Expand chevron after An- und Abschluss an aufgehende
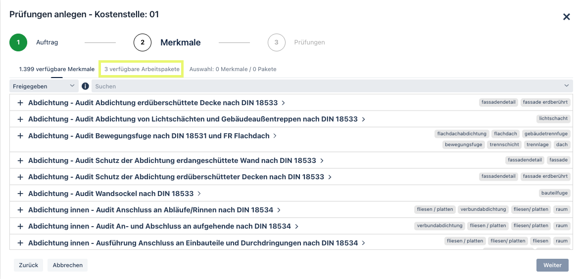This screenshot has width=580, height=279. click(x=296, y=226)
